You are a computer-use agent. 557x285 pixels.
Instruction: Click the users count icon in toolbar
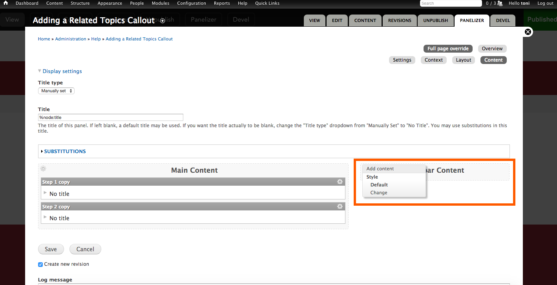pos(500,3)
